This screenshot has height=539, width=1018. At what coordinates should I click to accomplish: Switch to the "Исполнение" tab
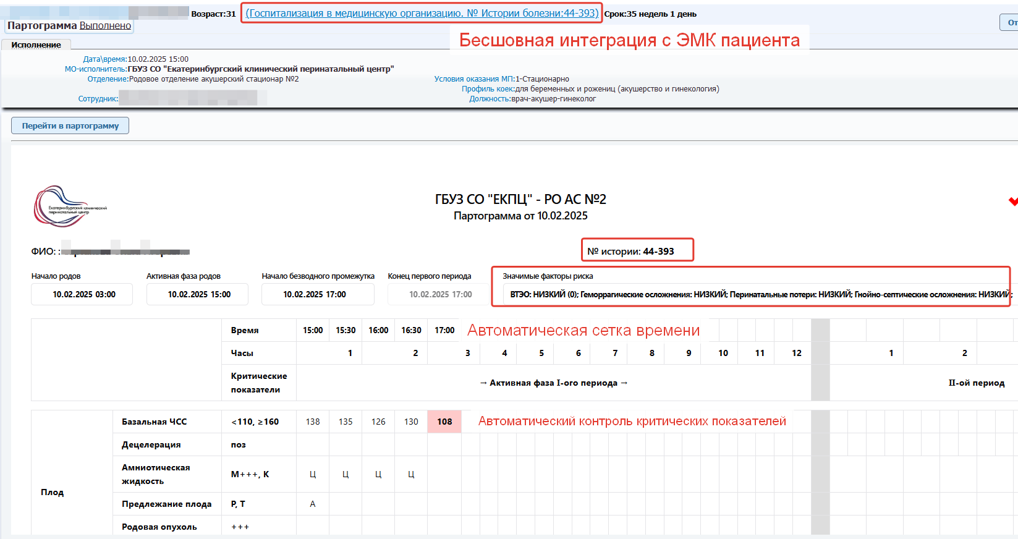pos(36,45)
